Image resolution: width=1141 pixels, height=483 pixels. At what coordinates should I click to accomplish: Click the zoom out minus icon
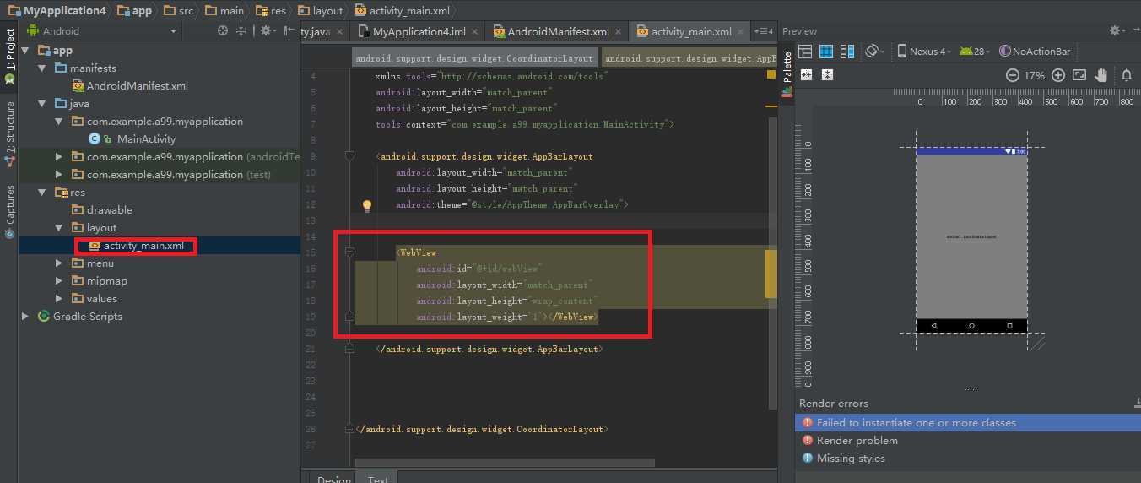point(1013,75)
